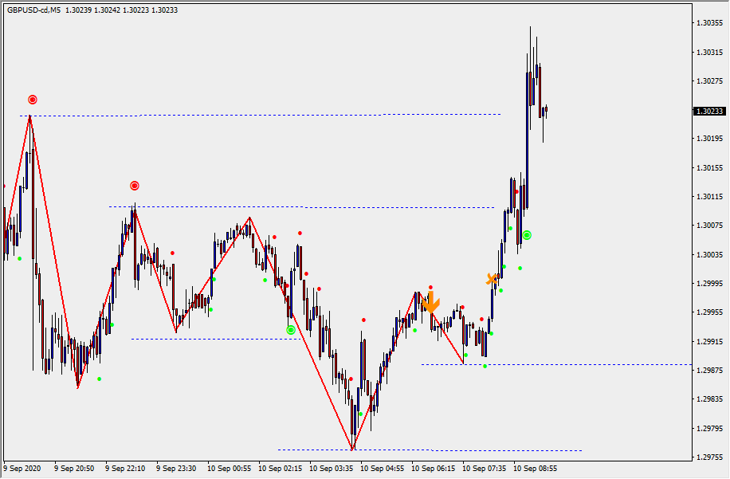Click the zigzag line's lowest swing point
This screenshot has width=730, height=479.
point(352,450)
